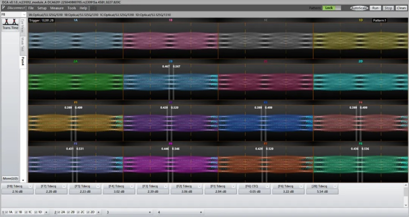This screenshot has height=217, width=409.
Task: Click the Run button
Action: tap(375, 8)
